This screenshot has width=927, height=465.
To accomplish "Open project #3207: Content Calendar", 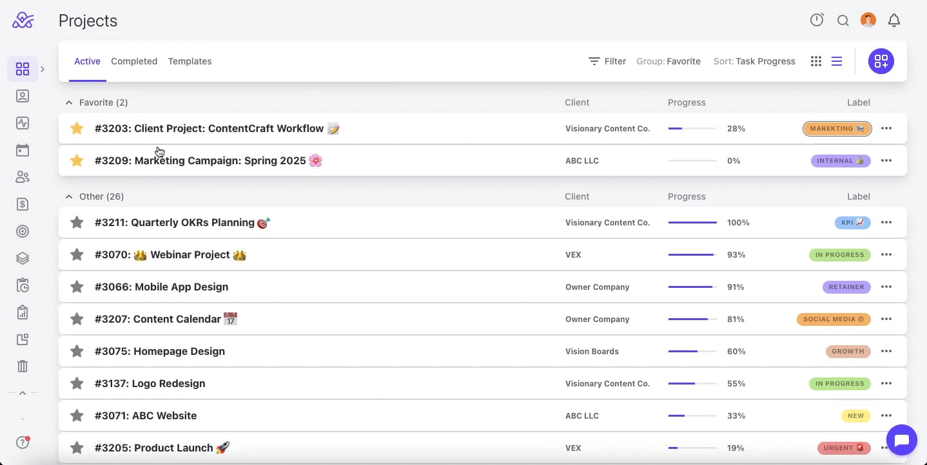I will tap(166, 319).
